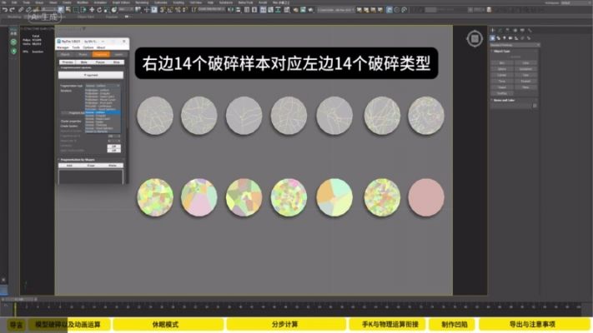Open the Standard Primitives dropdown
This screenshot has height=333, width=593.
(515, 45)
